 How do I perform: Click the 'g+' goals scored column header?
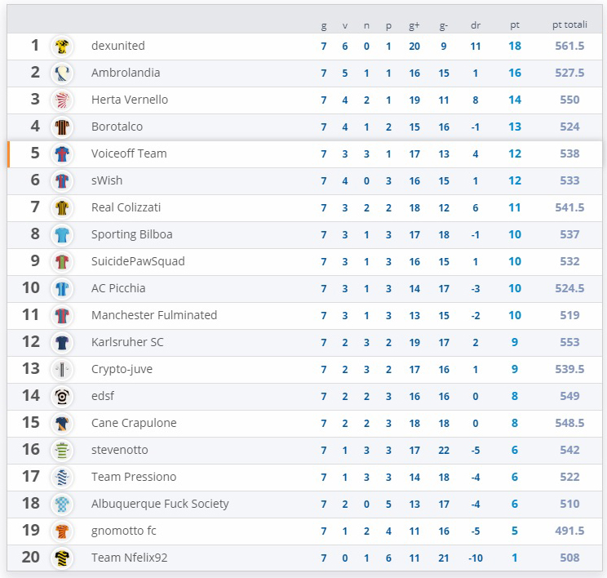pos(414,25)
